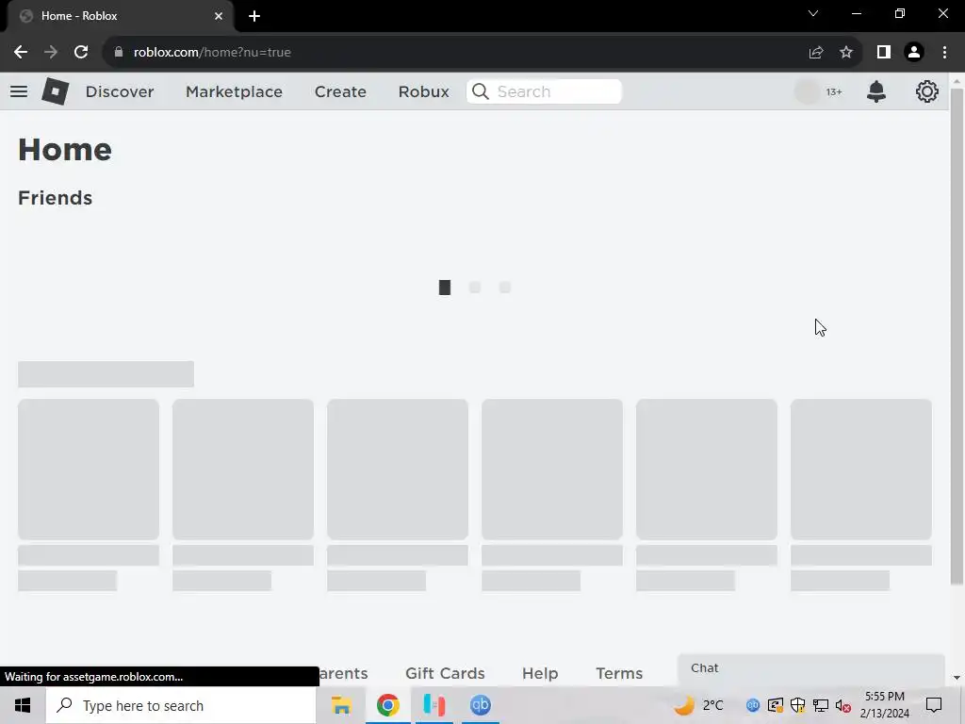This screenshot has width=965, height=724.
Task: Select the Home - Roblox tab
Action: pyautogui.click(x=120, y=16)
